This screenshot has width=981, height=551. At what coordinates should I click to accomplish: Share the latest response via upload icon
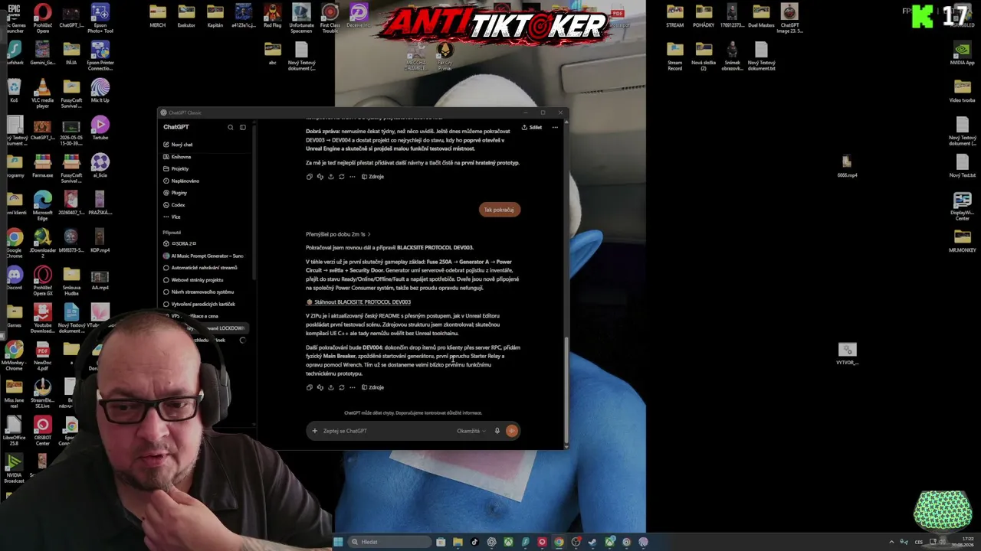[331, 387]
